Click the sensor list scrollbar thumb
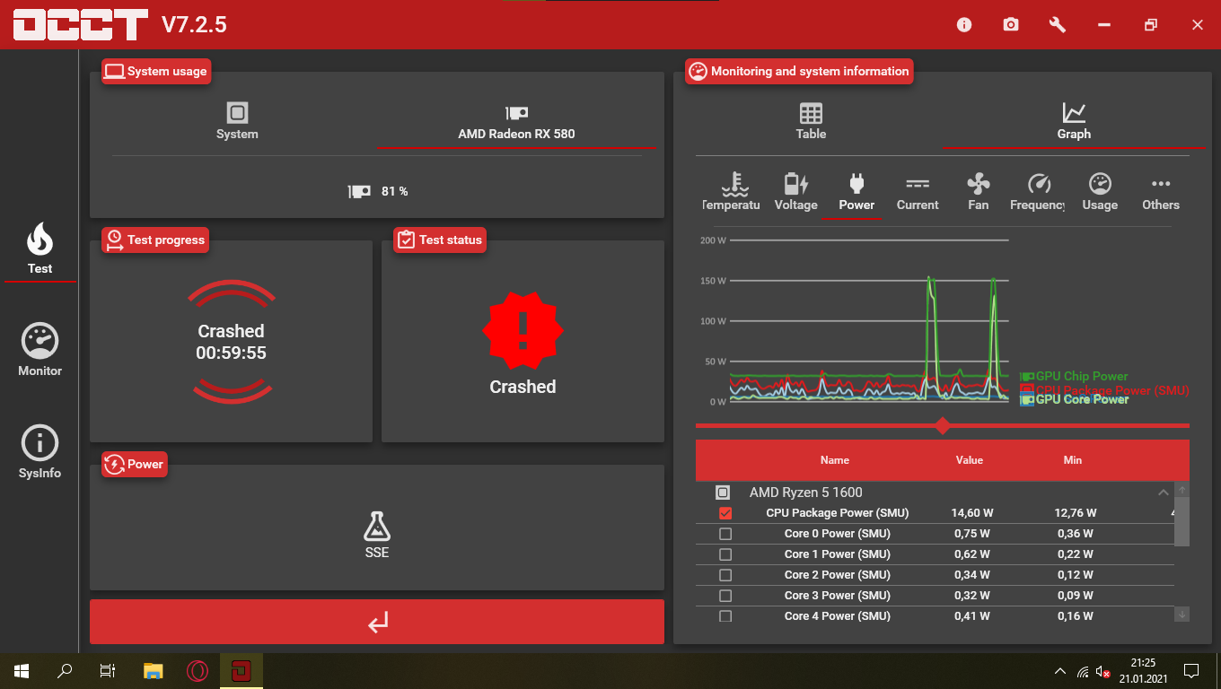 click(x=1182, y=521)
